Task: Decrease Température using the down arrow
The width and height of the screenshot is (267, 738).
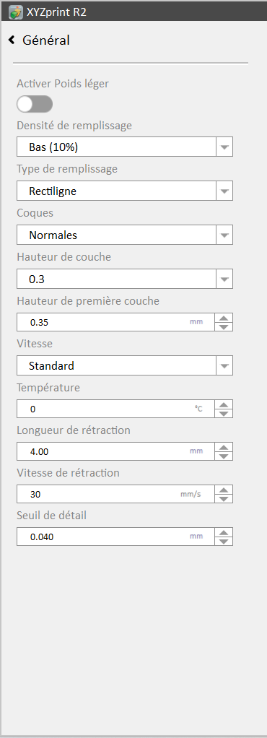Action: click(224, 413)
